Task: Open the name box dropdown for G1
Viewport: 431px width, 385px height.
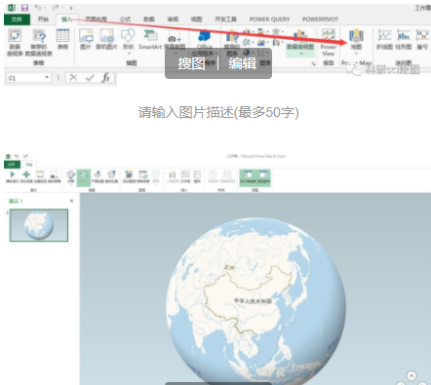Action: click(x=47, y=77)
